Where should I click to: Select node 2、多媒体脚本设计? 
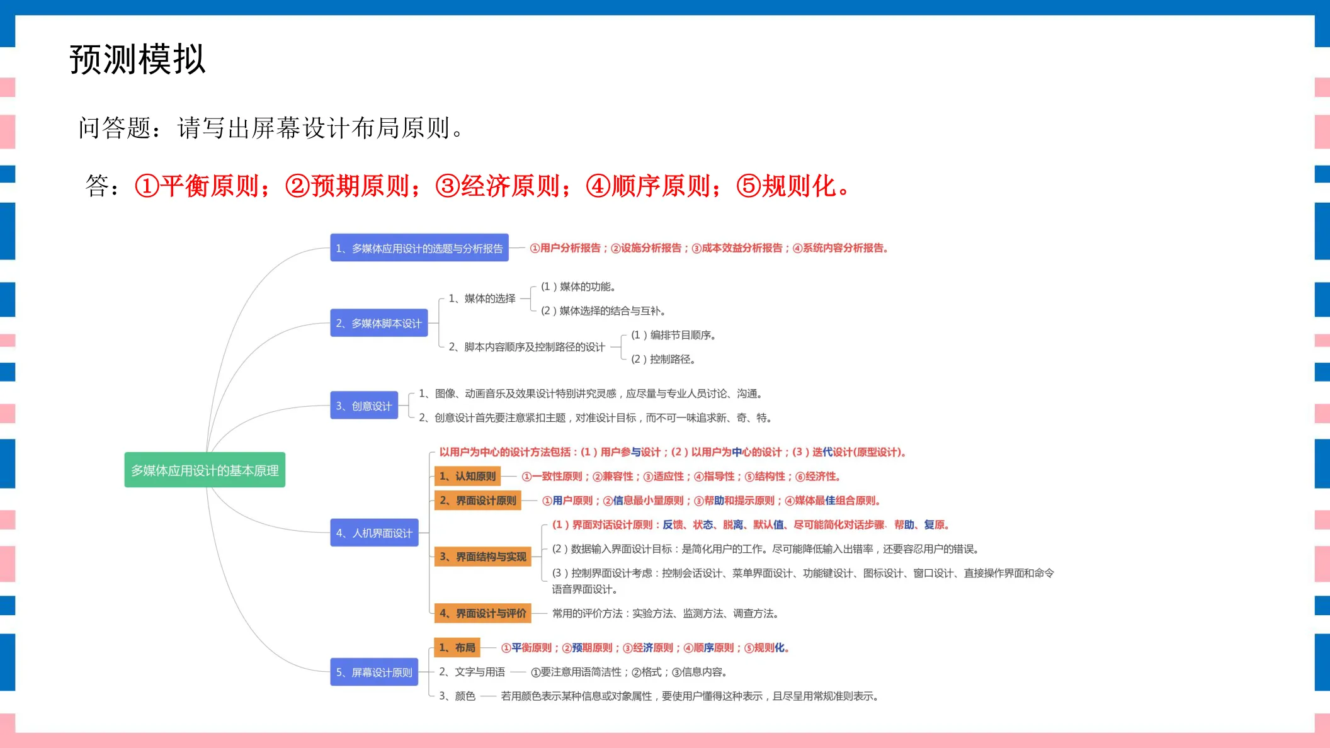tap(379, 323)
